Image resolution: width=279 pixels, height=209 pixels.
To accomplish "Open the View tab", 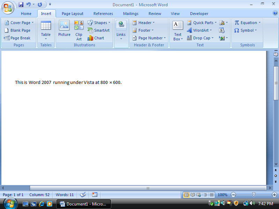I will pyautogui.click(x=175, y=14).
